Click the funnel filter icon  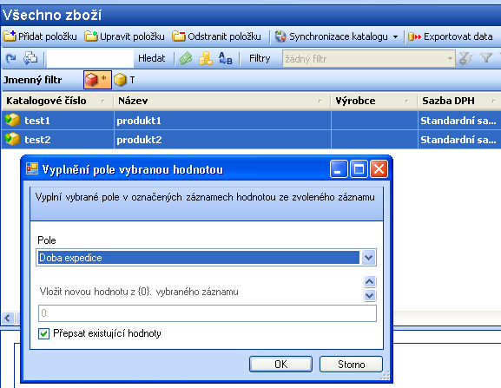486,58
